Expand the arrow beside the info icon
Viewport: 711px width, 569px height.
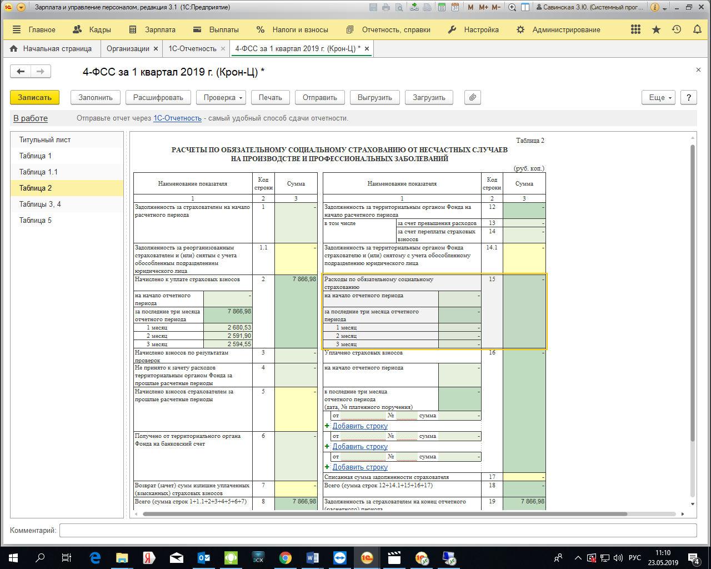click(665, 8)
